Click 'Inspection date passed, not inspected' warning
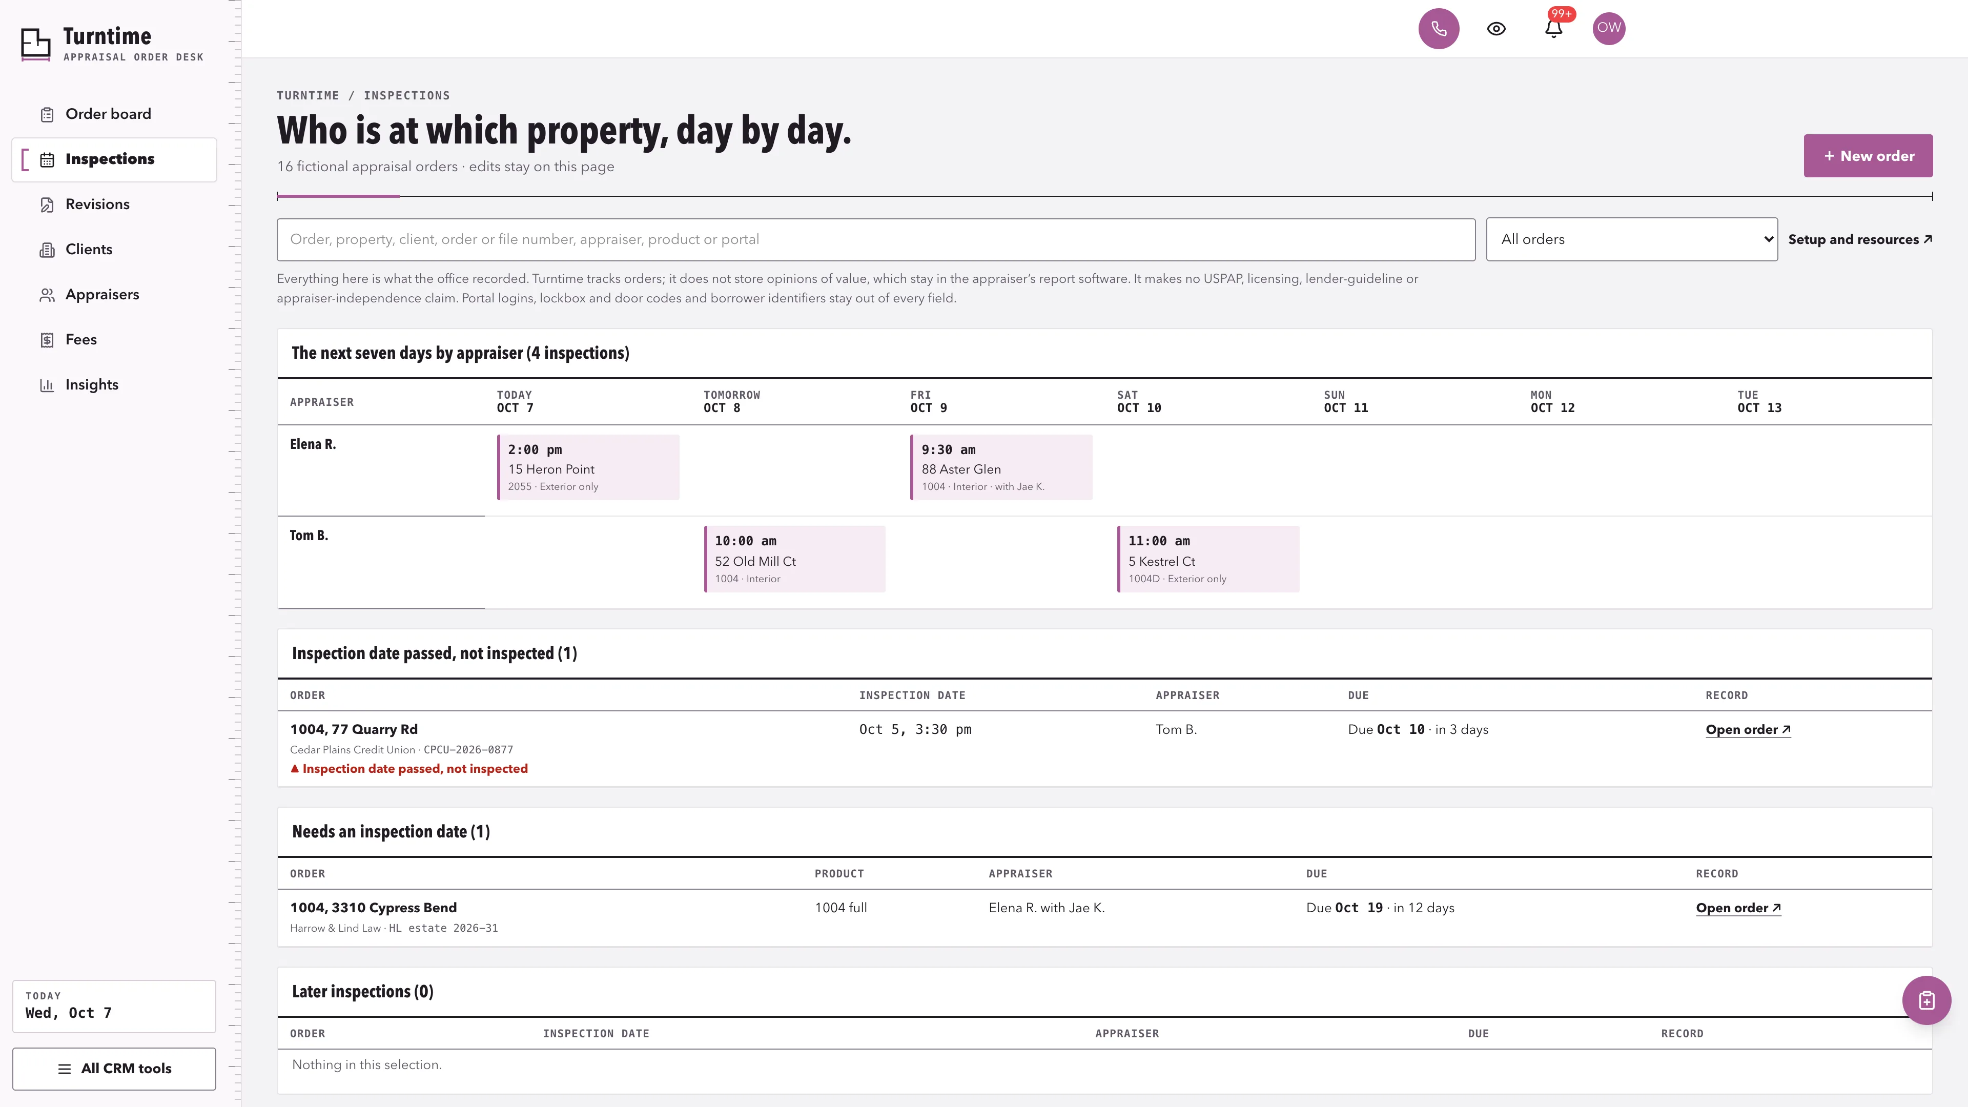The image size is (1968, 1107). [409, 769]
